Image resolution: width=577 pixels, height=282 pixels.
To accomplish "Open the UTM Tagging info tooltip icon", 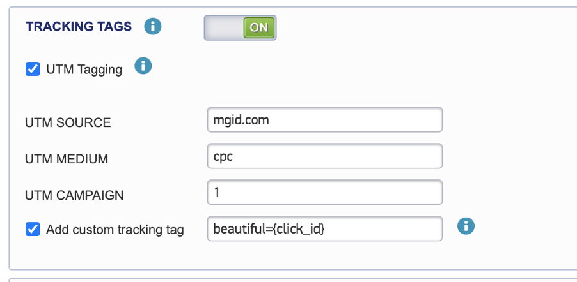I will pos(143,66).
